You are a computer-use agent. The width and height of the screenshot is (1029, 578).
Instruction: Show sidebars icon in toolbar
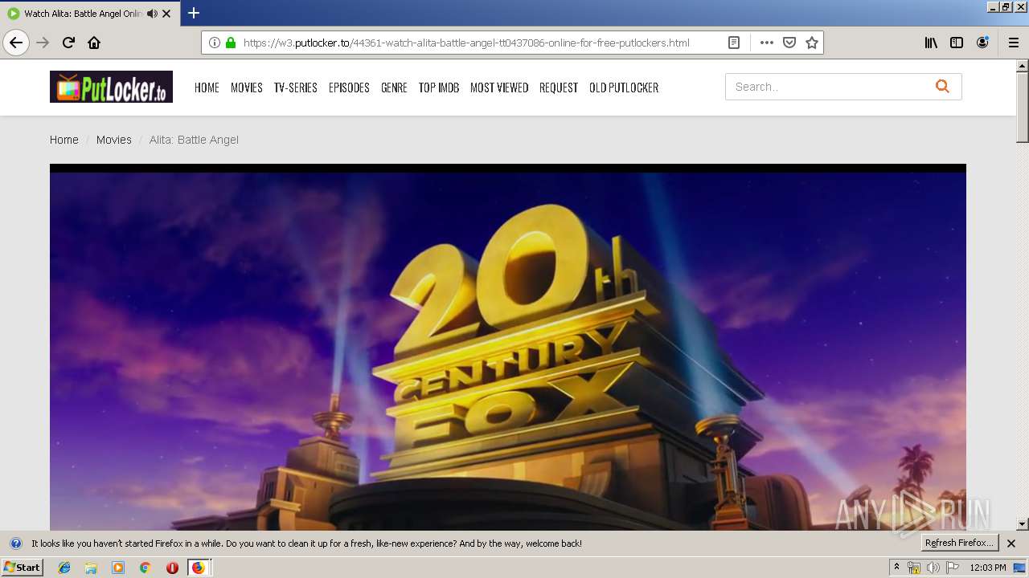pyautogui.click(x=957, y=43)
